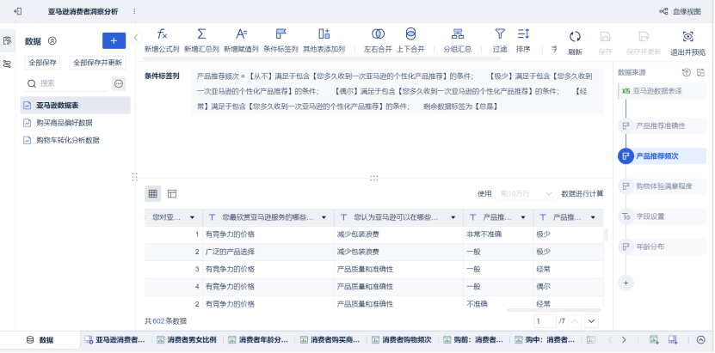715x353 pixels.
Task: Open the 购中：消费者... tab
Action: [x=545, y=340]
